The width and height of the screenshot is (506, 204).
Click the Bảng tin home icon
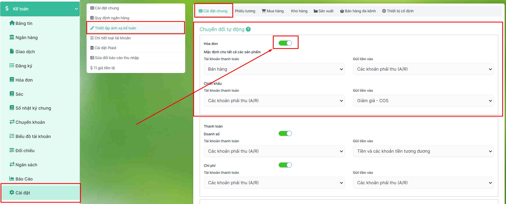tap(12, 23)
